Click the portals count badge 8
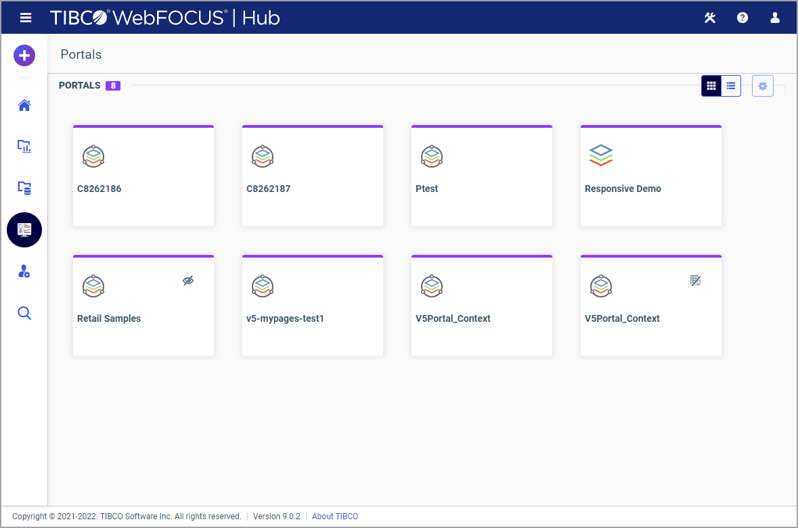The height and width of the screenshot is (528, 798). (113, 86)
